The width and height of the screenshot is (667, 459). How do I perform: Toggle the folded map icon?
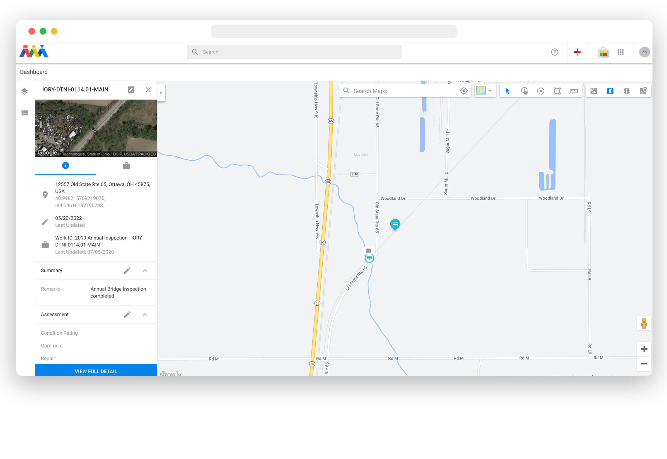tap(610, 91)
